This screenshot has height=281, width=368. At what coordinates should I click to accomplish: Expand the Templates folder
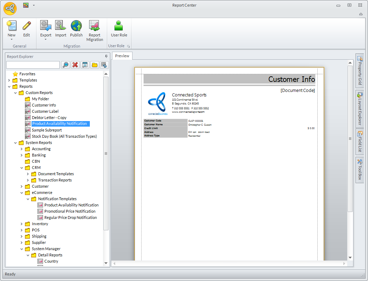[x=9, y=80]
